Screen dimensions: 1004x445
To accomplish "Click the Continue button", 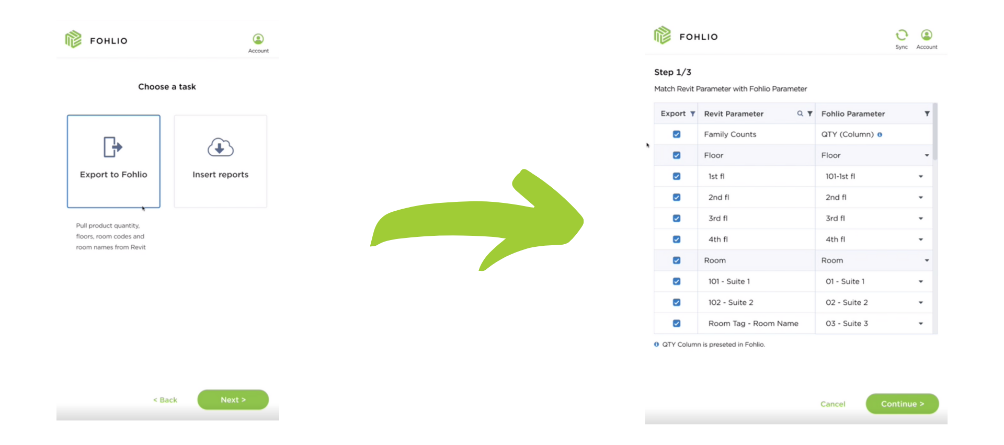I will point(902,404).
